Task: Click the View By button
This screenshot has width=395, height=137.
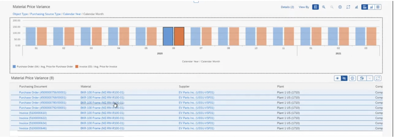Action: (x=304, y=7)
